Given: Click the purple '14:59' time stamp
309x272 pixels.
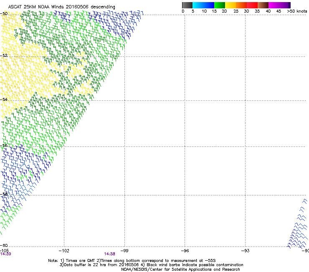Looking at the screenshot, I should point(5,254).
